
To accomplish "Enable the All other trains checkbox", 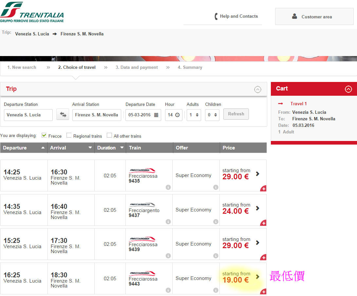I will pos(109,135).
